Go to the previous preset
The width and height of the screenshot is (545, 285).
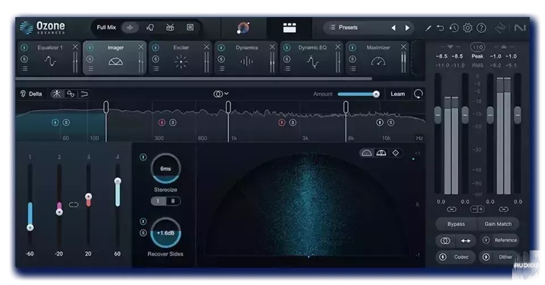pos(393,28)
